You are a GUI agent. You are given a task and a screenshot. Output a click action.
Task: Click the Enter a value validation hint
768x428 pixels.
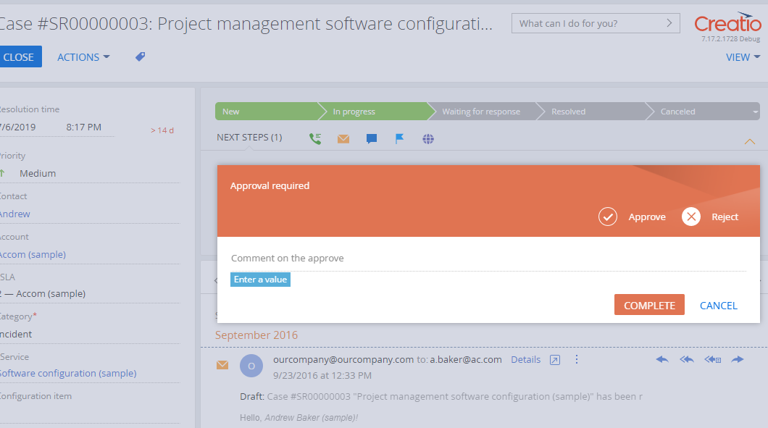click(x=260, y=280)
